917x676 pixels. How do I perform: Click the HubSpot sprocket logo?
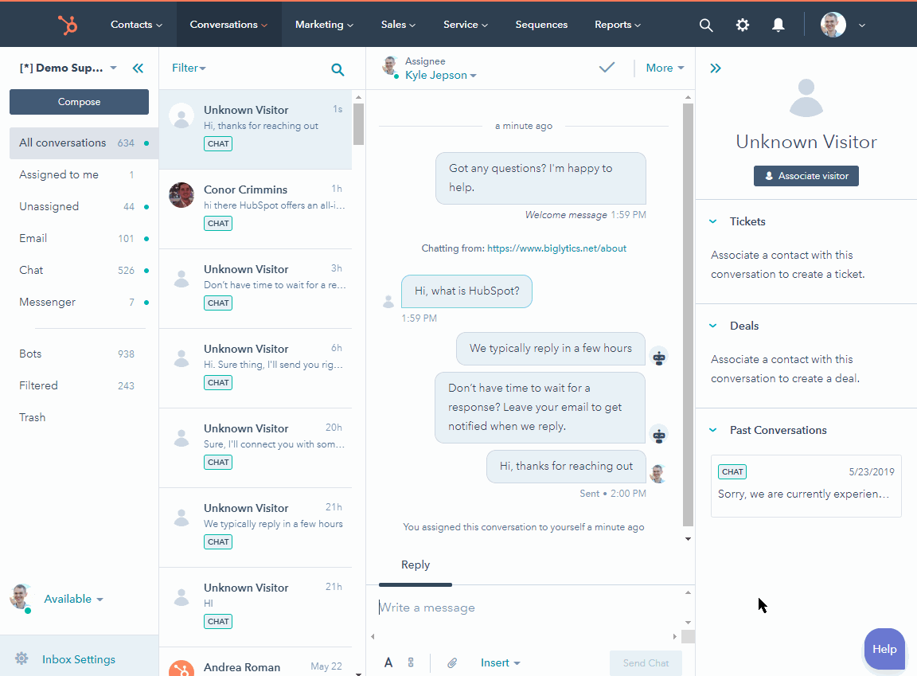click(x=68, y=25)
